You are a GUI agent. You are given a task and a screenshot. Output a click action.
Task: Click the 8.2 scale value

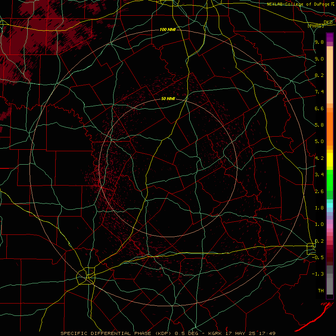(319, 75)
